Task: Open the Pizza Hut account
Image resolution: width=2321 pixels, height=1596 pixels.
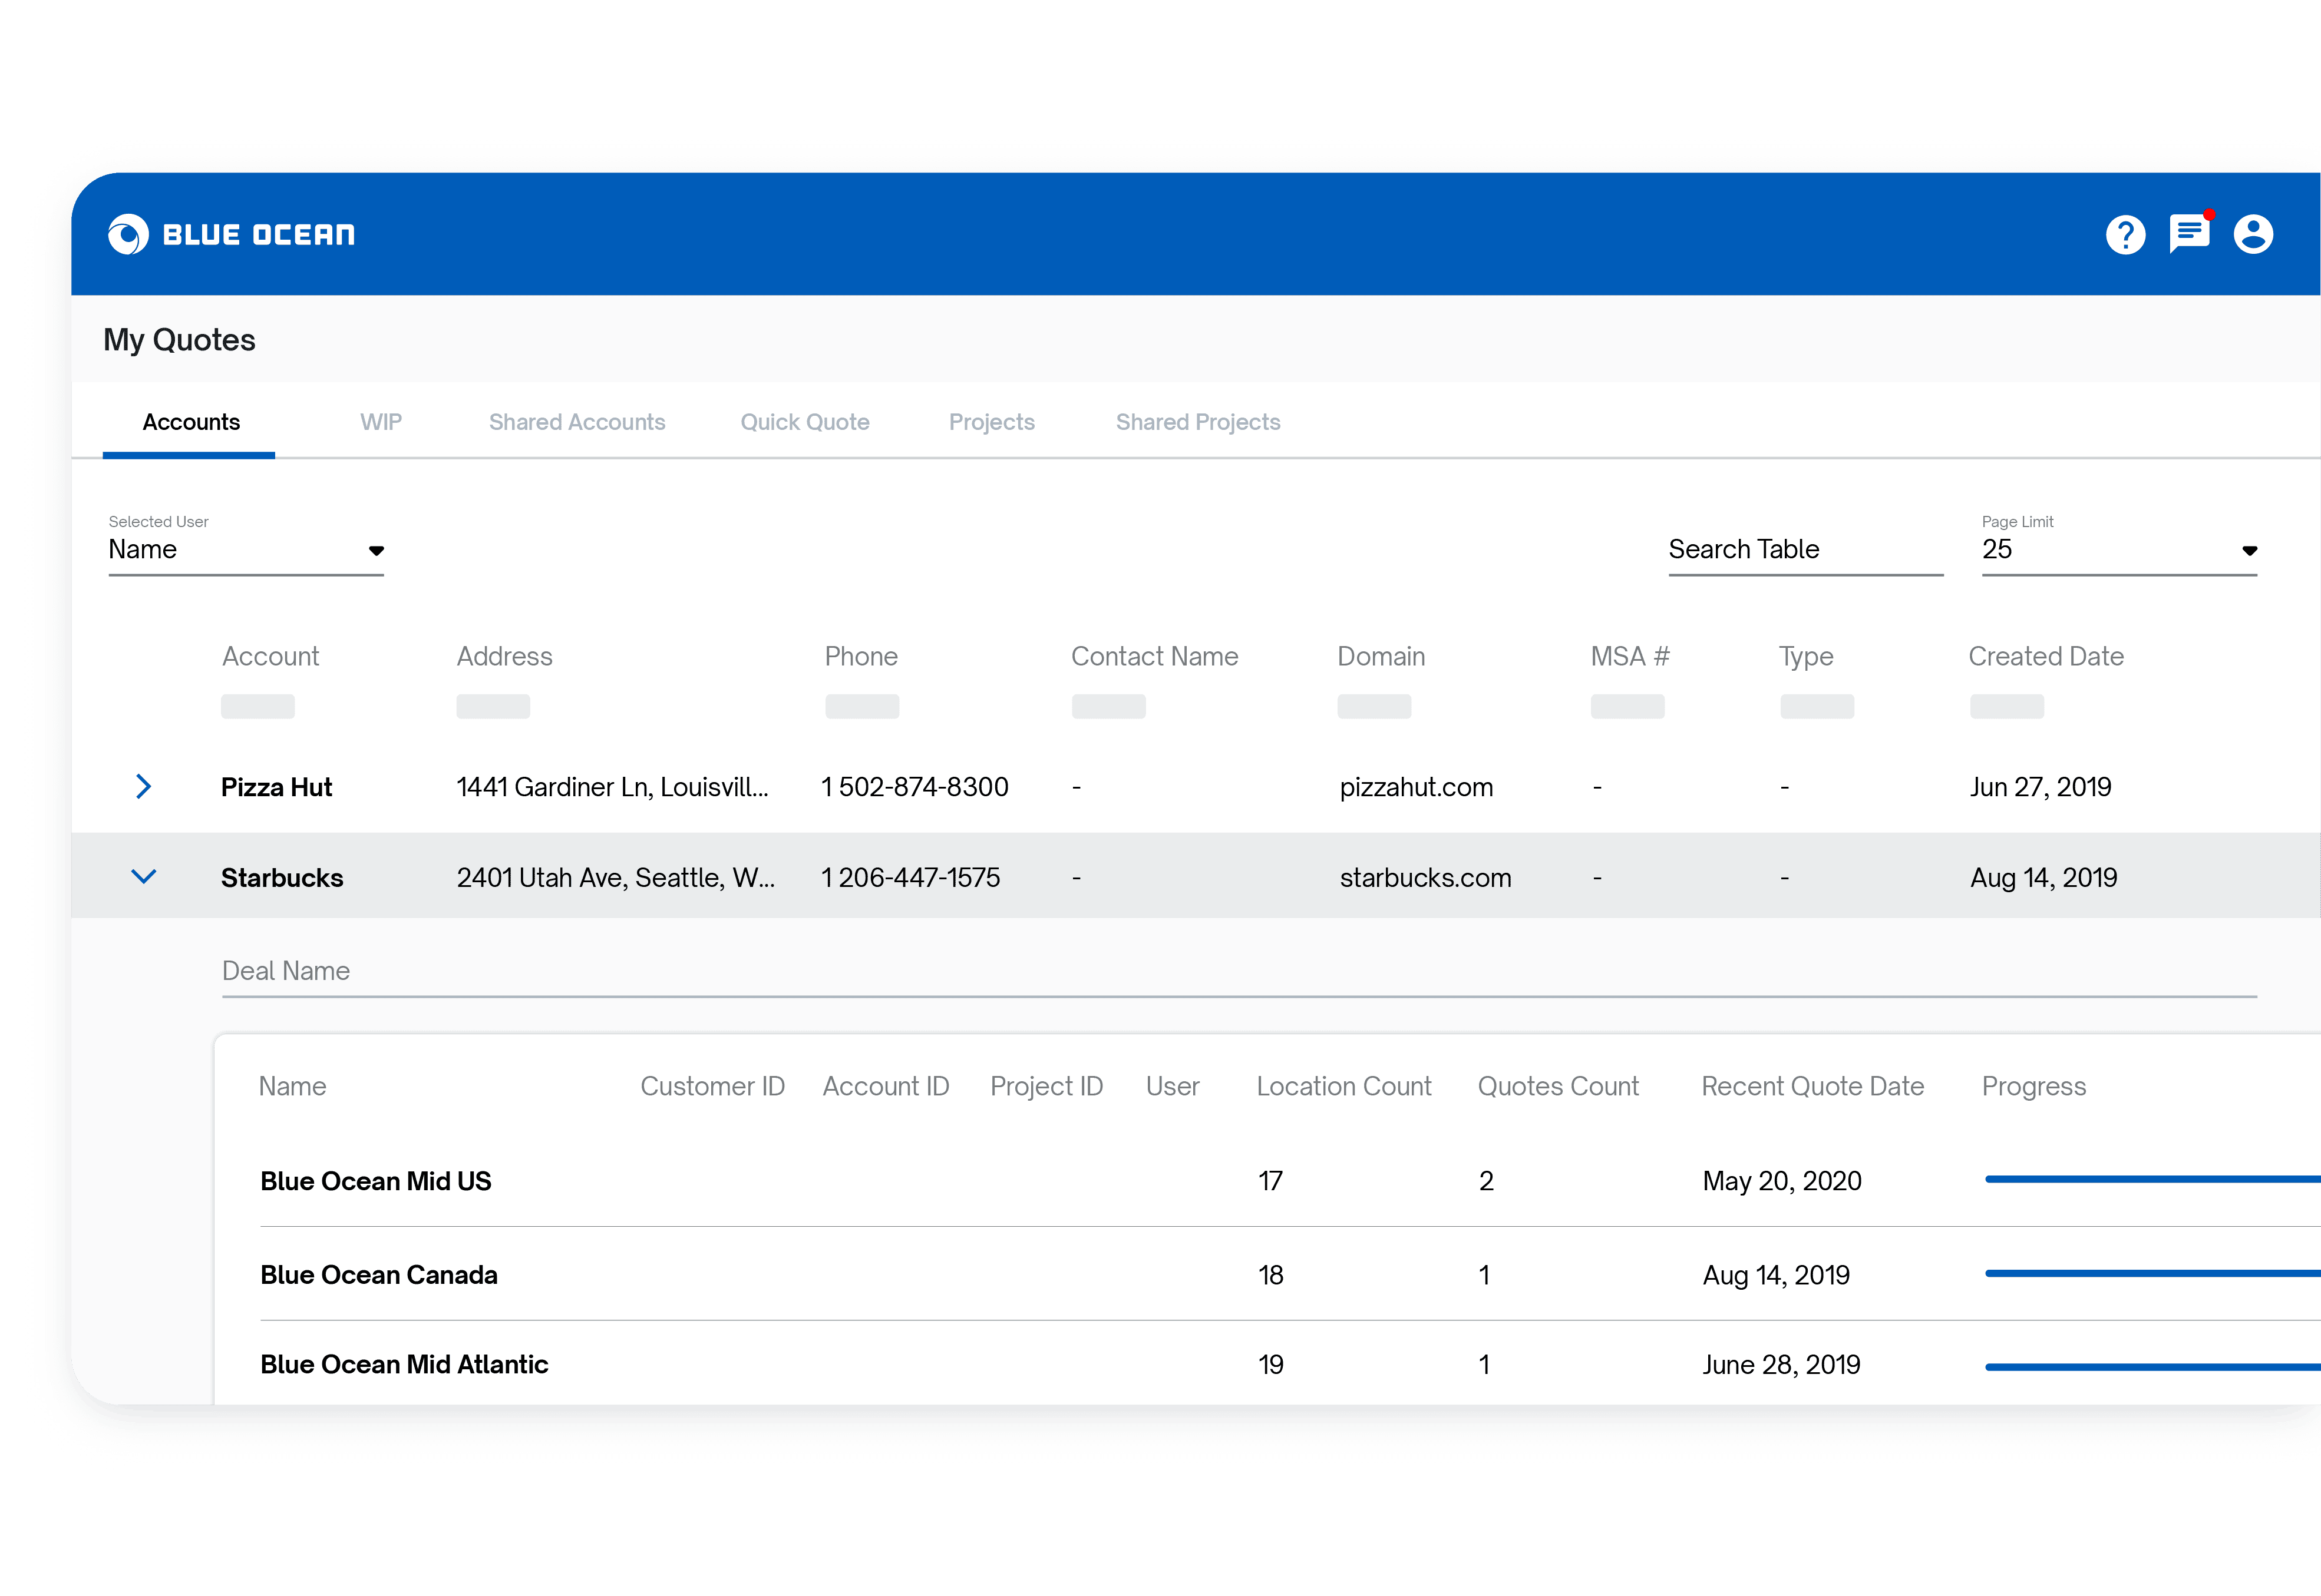Action: pyautogui.click(x=276, y=787)
